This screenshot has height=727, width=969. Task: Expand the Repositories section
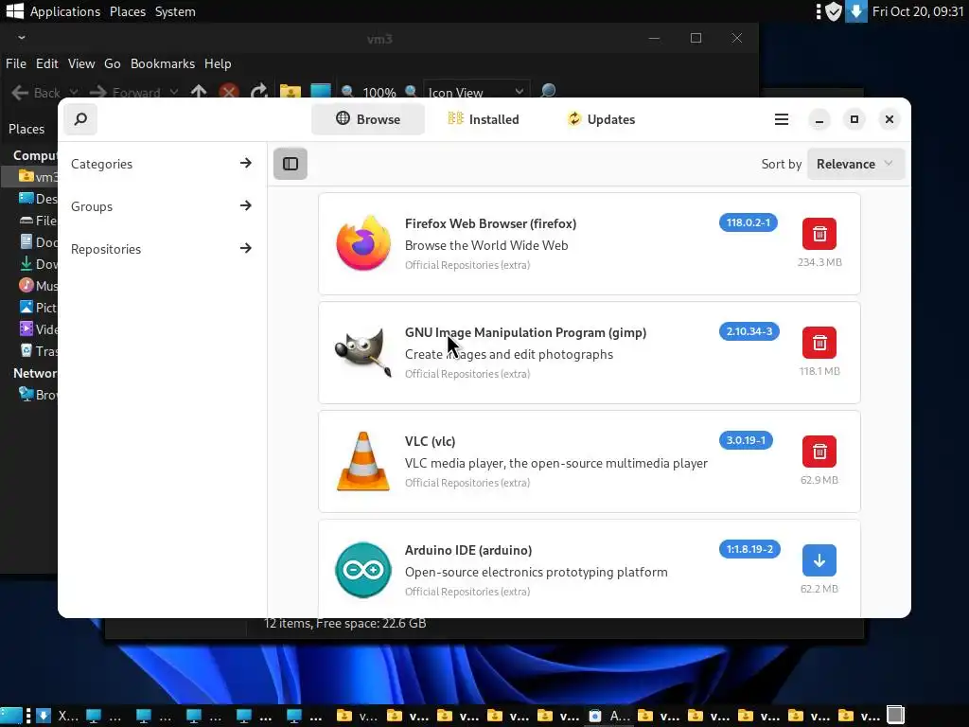pos(161,249)
